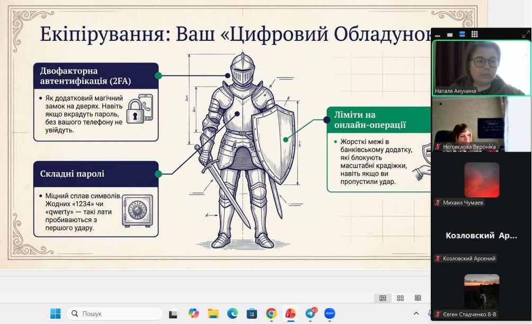This screenshot has width=532, height=324.
Task: Select Наталя Анучина's video tile
Action: (x=481, y=67)
